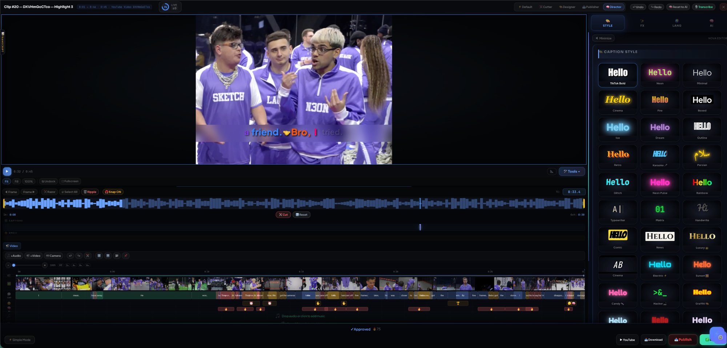
Task: Collapse the side panel with Minimize
Action: pos(603,38)
